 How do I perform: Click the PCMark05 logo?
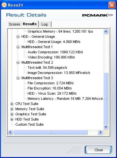pos(98,15)
